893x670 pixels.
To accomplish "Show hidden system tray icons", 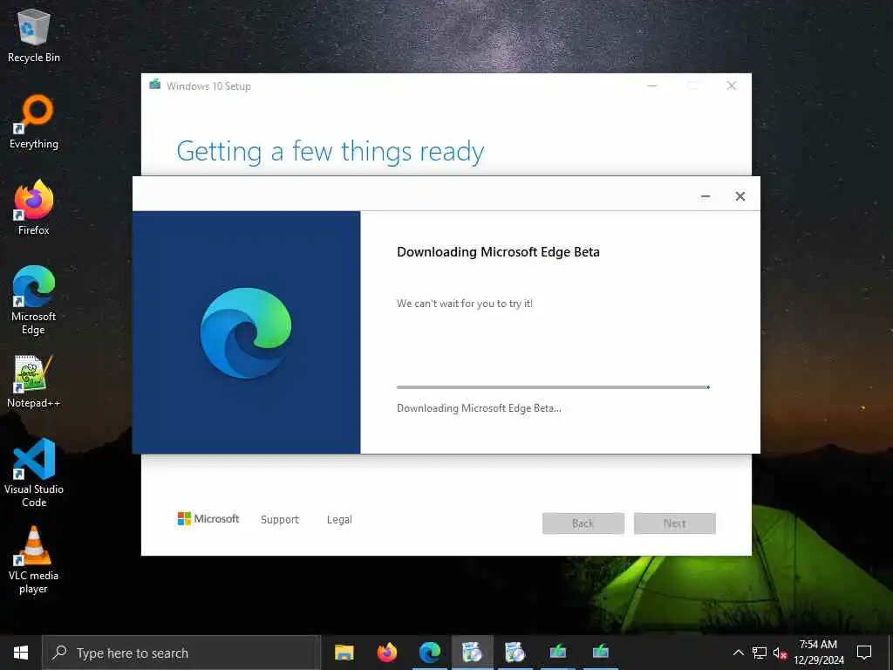I will point(738,653).
